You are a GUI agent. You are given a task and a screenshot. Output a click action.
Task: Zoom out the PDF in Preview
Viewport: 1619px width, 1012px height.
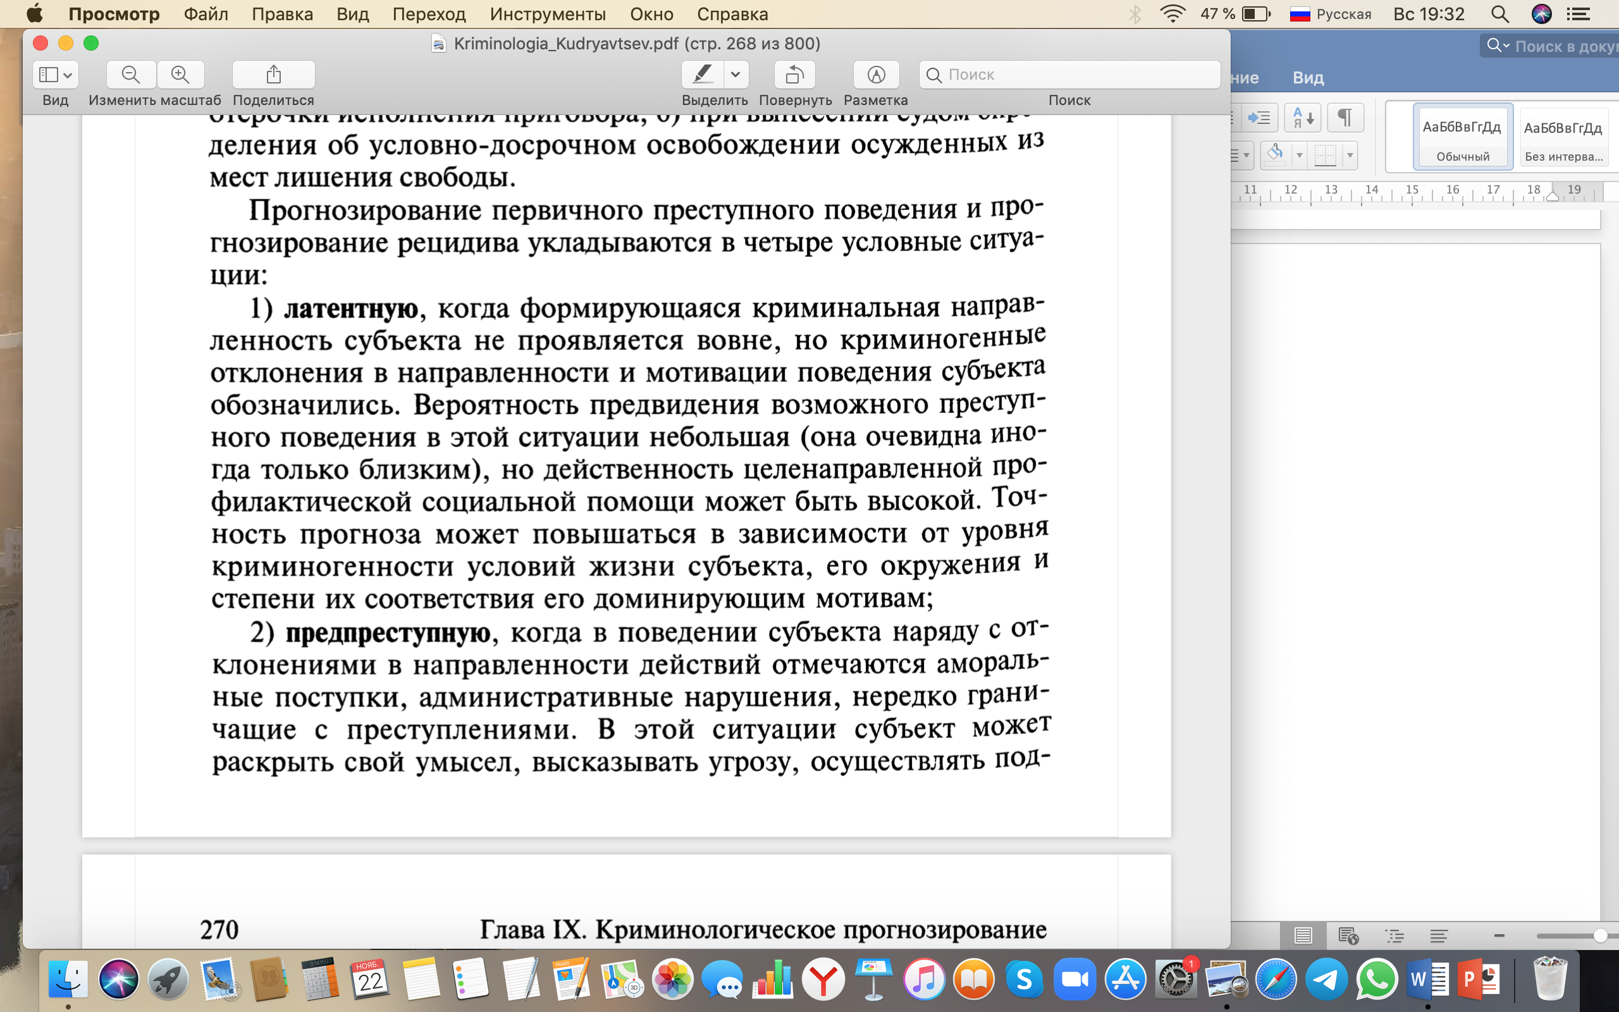pyautogui.click(x=131, y=74)
